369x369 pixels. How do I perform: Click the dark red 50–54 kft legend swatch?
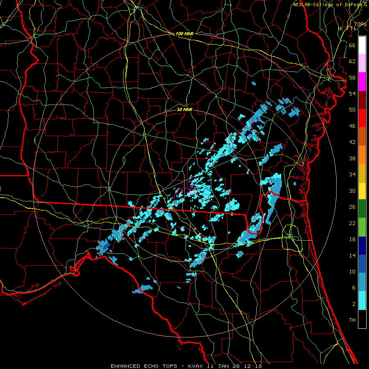point(362,100)
